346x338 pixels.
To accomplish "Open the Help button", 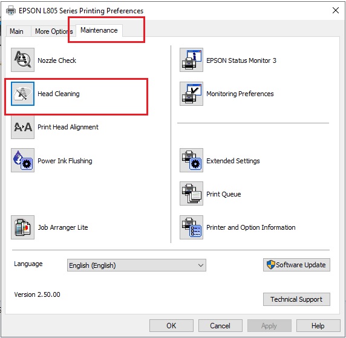I will coord(318,326).
